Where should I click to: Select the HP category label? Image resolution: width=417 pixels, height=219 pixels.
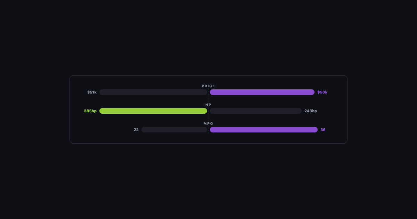pos(208,105)
